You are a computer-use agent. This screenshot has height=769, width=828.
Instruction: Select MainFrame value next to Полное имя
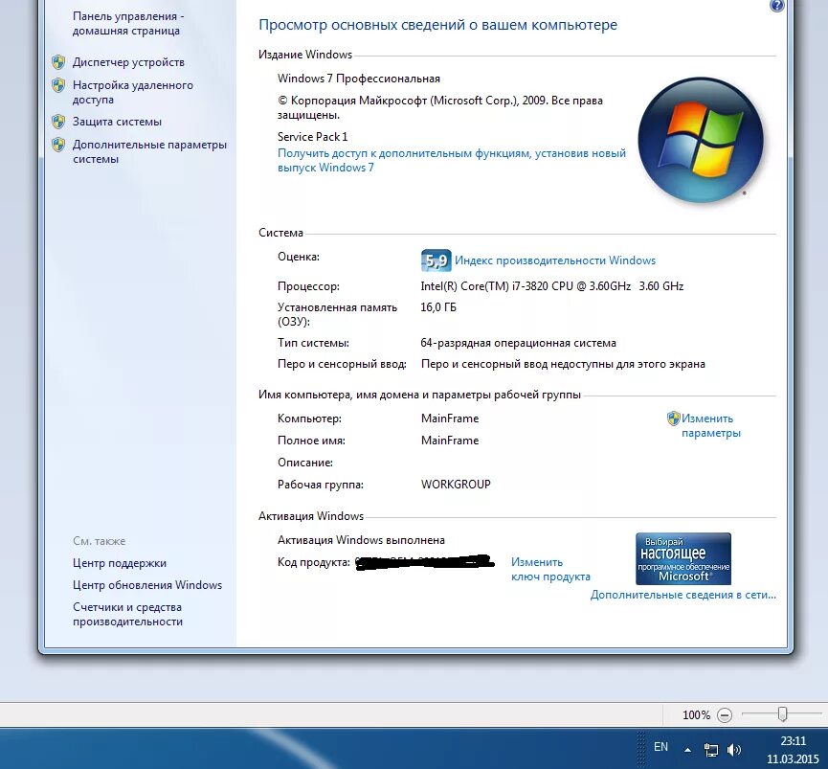(x=450, y=441)
